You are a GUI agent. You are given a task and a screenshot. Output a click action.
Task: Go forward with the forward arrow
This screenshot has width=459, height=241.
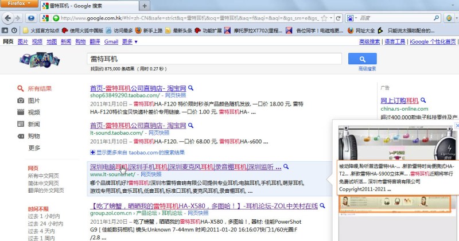(x=18, y=18)
